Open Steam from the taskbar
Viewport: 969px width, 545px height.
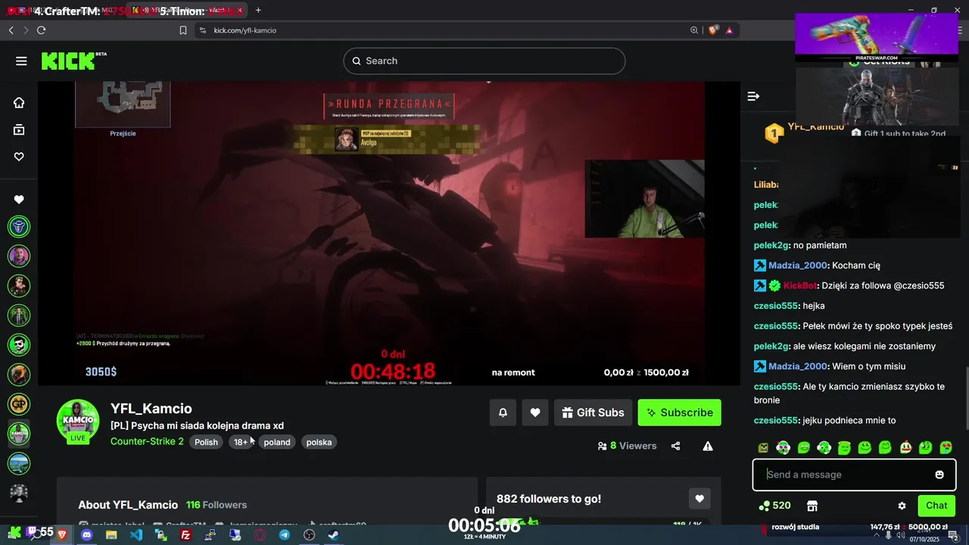[333, 535]
